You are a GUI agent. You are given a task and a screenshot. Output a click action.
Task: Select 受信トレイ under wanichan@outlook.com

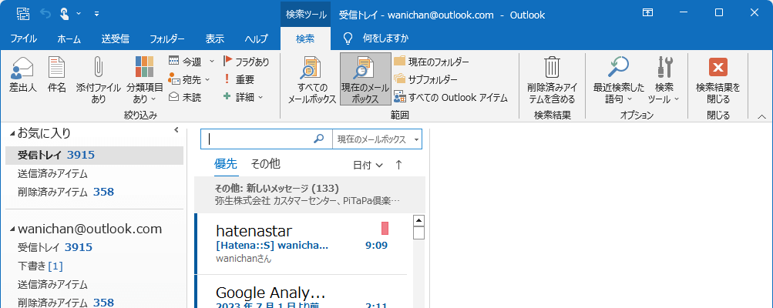95,247
